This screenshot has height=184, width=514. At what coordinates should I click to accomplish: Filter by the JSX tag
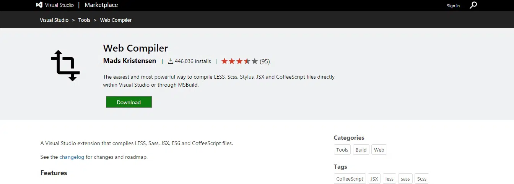point(374,179)
